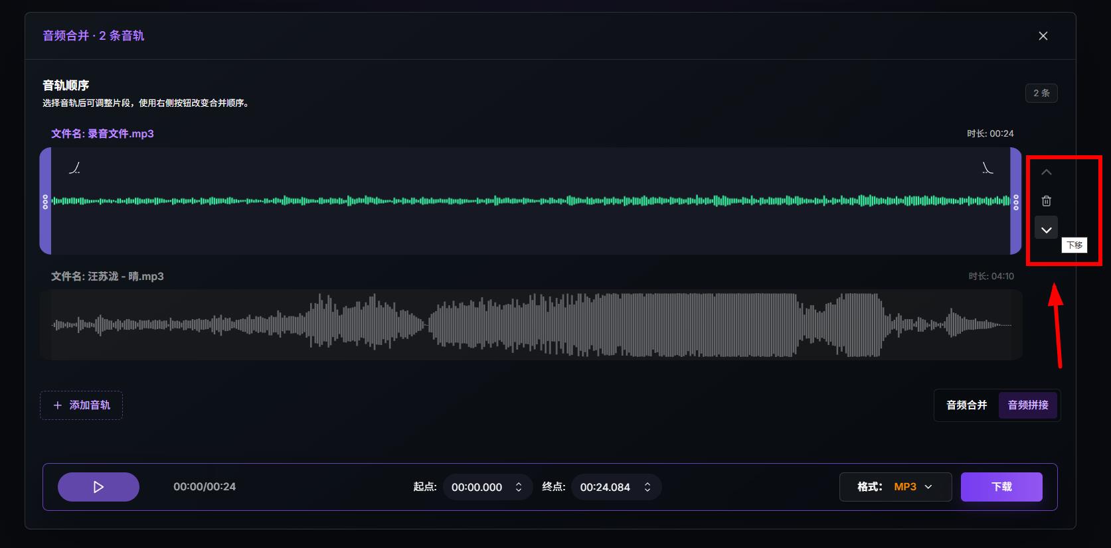Select the 汪苏泷 - 晴.mp3 waveform track

click(531, 325)
